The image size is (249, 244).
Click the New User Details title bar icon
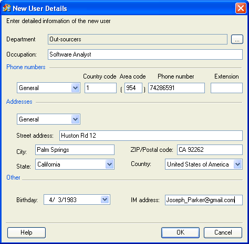pos(7,8)
